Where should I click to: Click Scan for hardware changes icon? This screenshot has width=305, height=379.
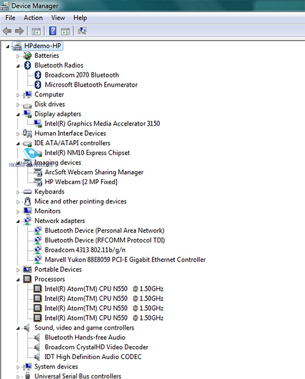(x=82, y=30)
